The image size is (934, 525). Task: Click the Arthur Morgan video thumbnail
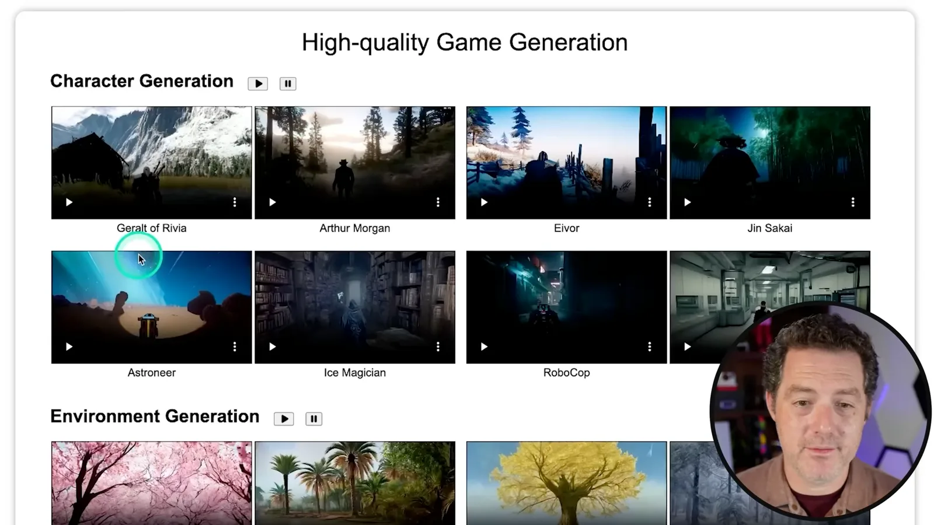point(355,163)
